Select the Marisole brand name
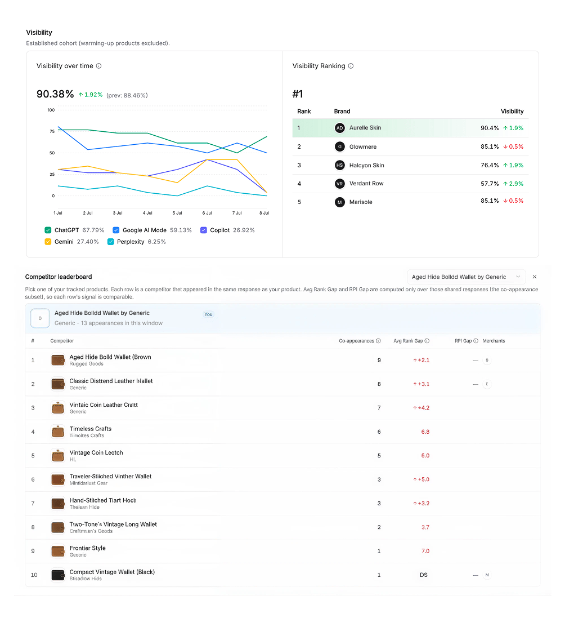Image resolution: width=565 pixels, height=618 pixels. [361, 202]
